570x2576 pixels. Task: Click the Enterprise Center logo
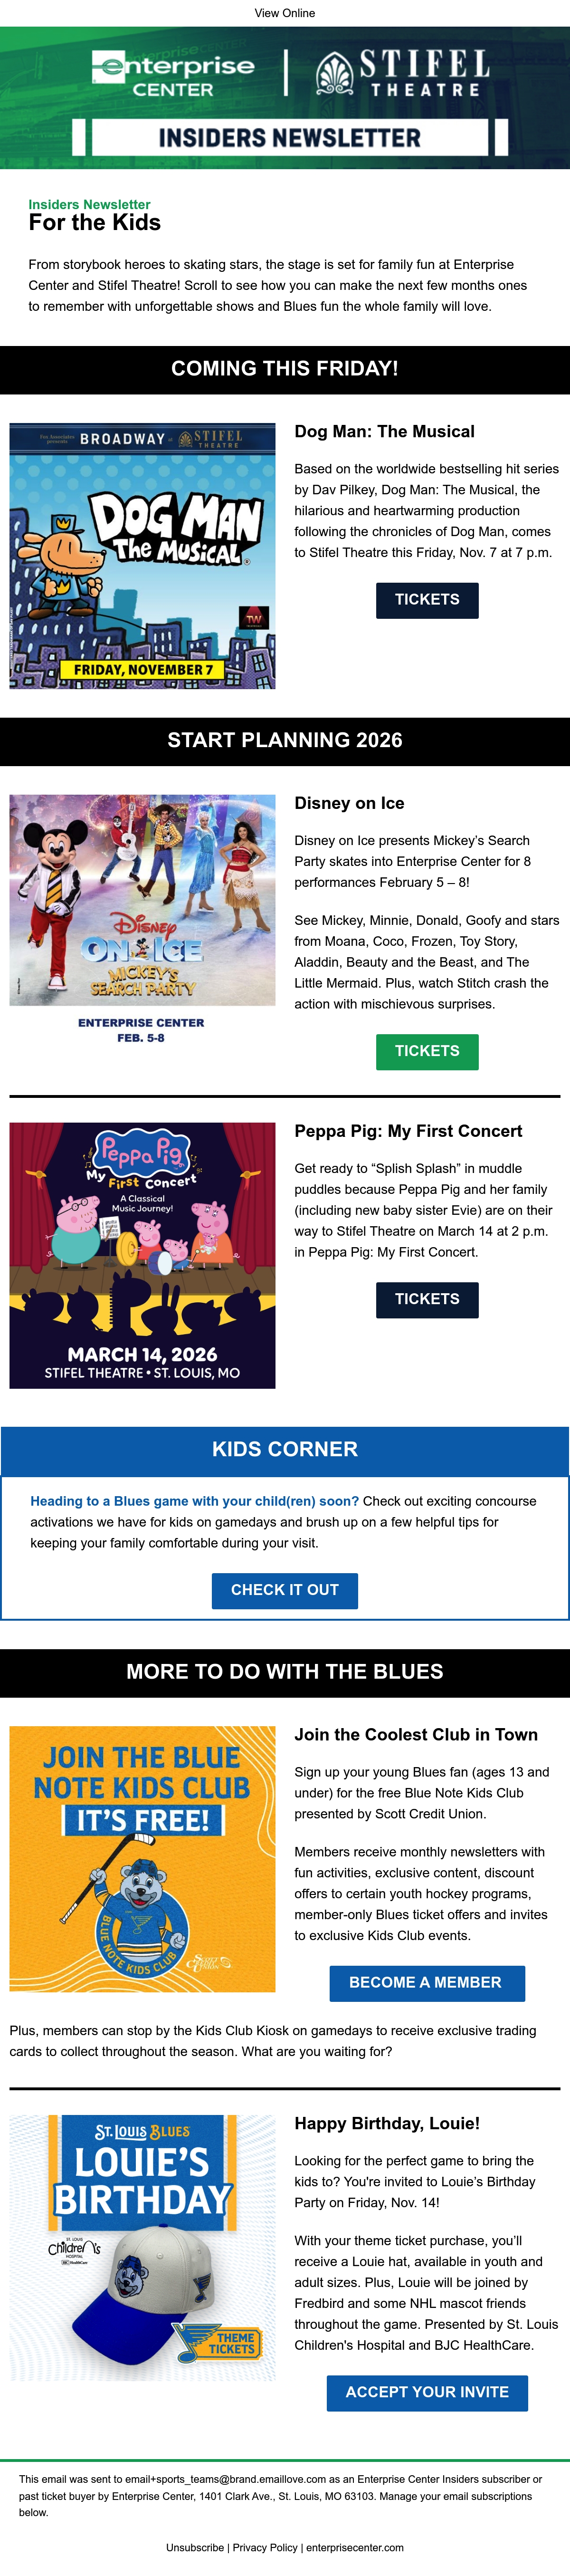tap(173, 73)
